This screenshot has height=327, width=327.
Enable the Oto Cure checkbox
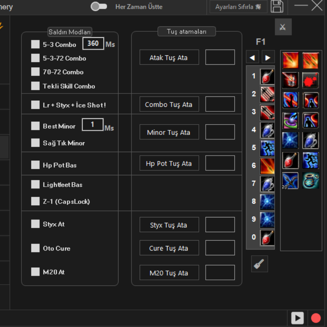pos(35,248)
